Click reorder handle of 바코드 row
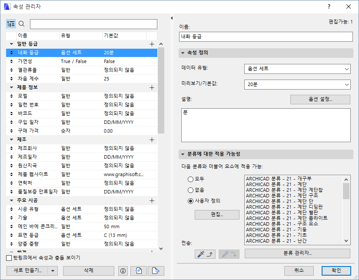The image size is (359, 280). pos(11,113)
